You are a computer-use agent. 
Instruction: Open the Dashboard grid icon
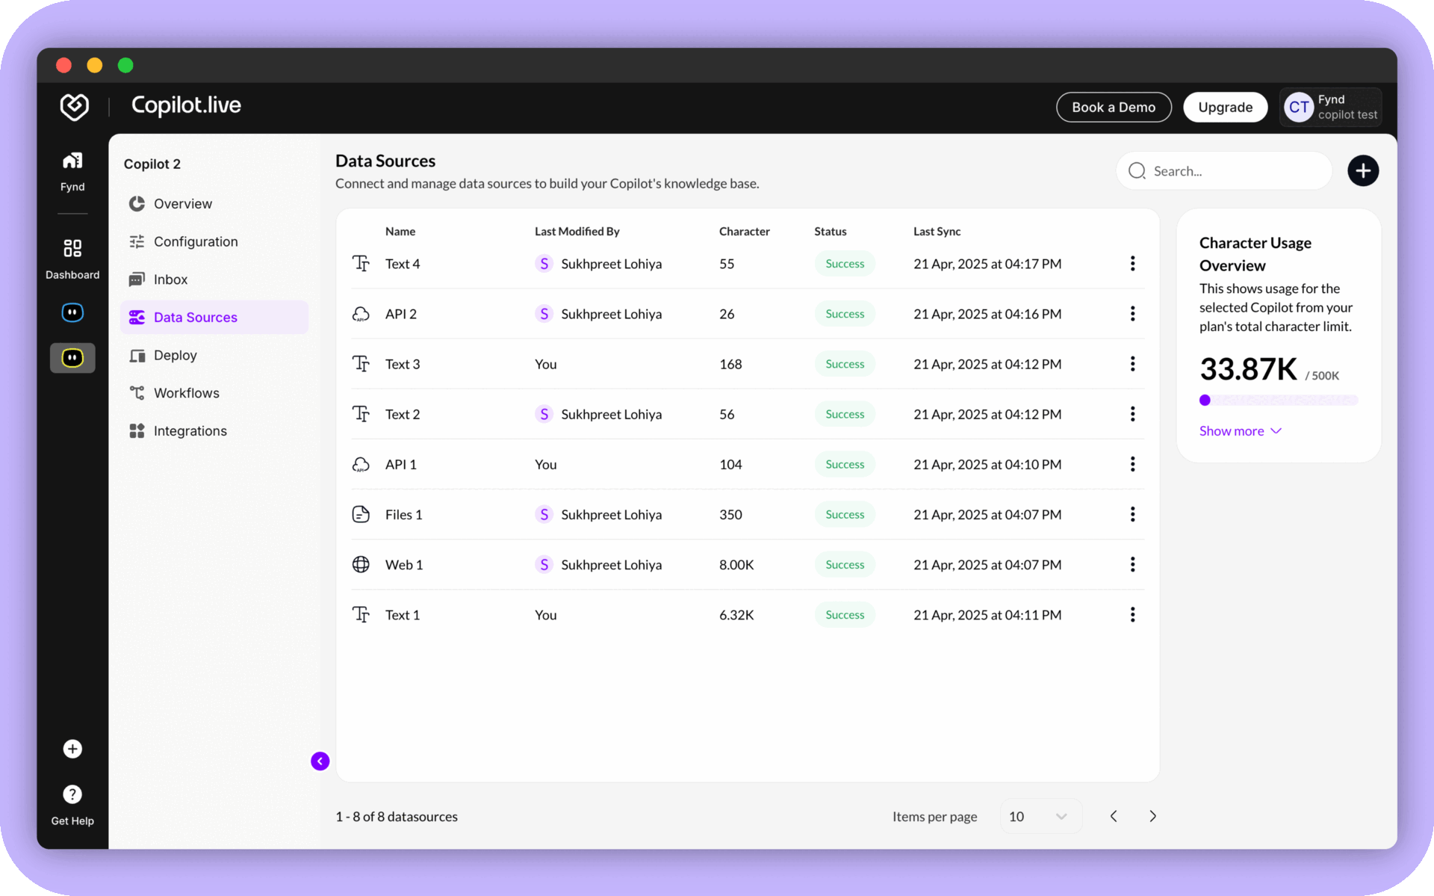(x=72, y=248)
